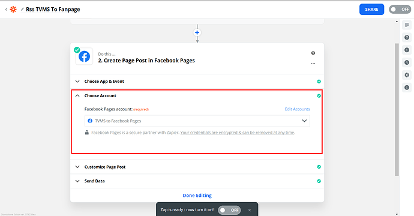Click the vertical scrollbar thumb
The width and height of the screenshot is (414, 216).
[397, 110]
